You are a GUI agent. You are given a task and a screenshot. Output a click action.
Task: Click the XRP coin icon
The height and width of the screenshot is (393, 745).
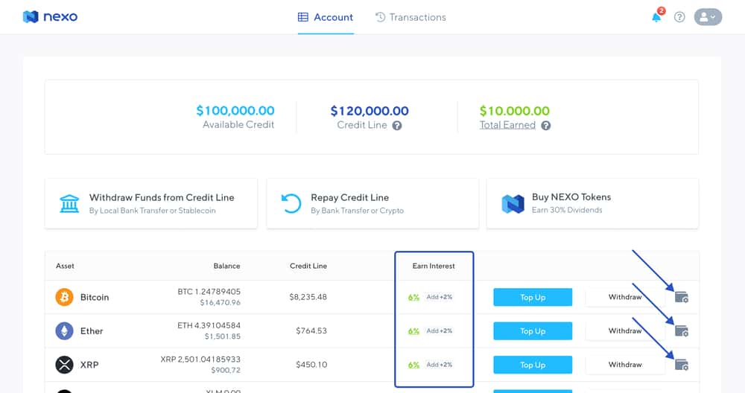tap(65, 365)
